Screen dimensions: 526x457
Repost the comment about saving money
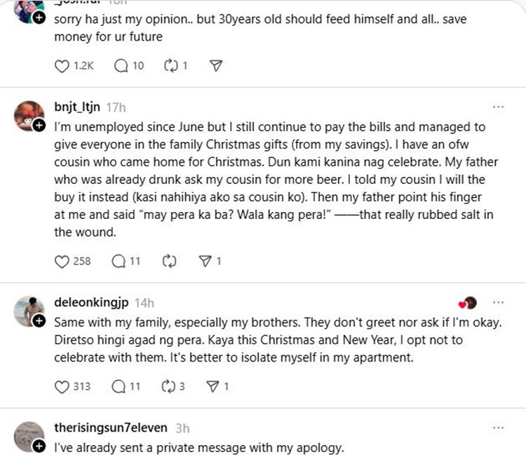point(168,66)
